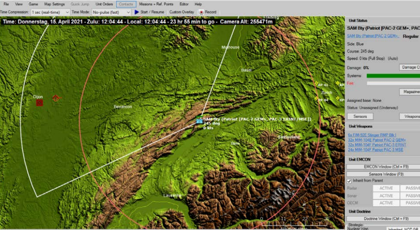Open the Game menu
The width and height of the screenshot is (420, 230).
pos(33,4)
